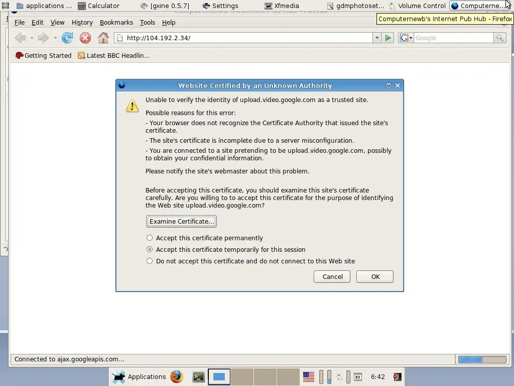Switch to the third workspace in pager
The width and height of the screenshot is (514, 386).
click(x=265, y=377)
